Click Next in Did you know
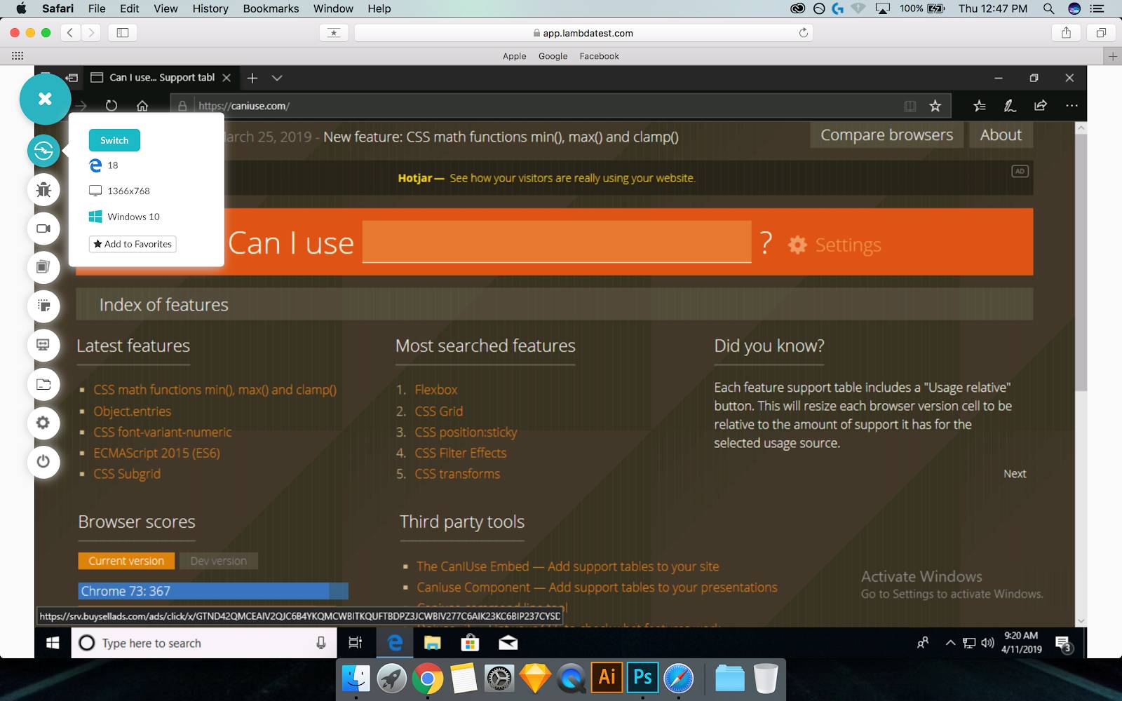This screenshot has width=1122, height=701. pyautogui.click(x=1015, y=474)
